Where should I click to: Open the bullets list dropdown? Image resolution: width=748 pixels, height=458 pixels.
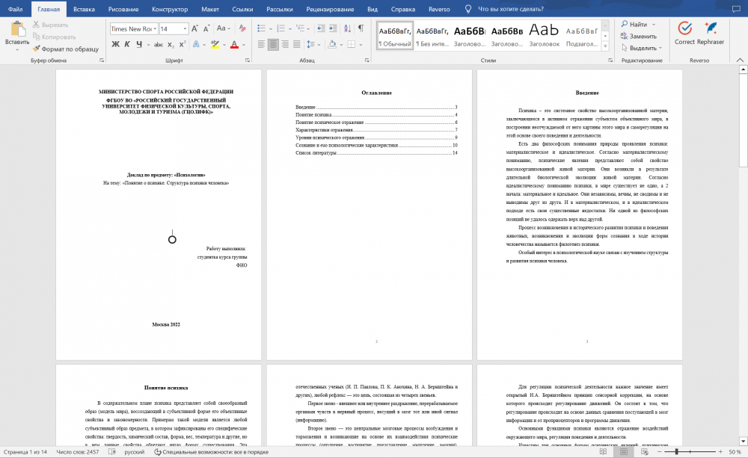pos(271,29)
